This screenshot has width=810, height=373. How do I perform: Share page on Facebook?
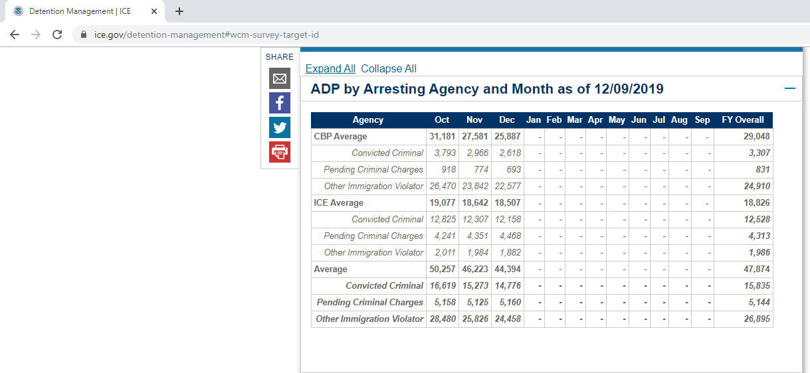point(280,103)
